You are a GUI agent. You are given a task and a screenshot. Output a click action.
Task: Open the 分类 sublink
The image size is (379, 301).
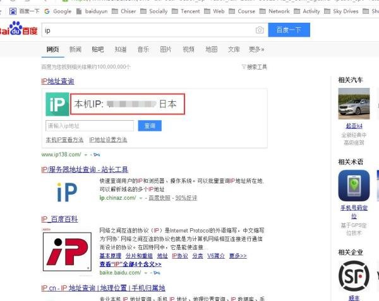[198, 256]
